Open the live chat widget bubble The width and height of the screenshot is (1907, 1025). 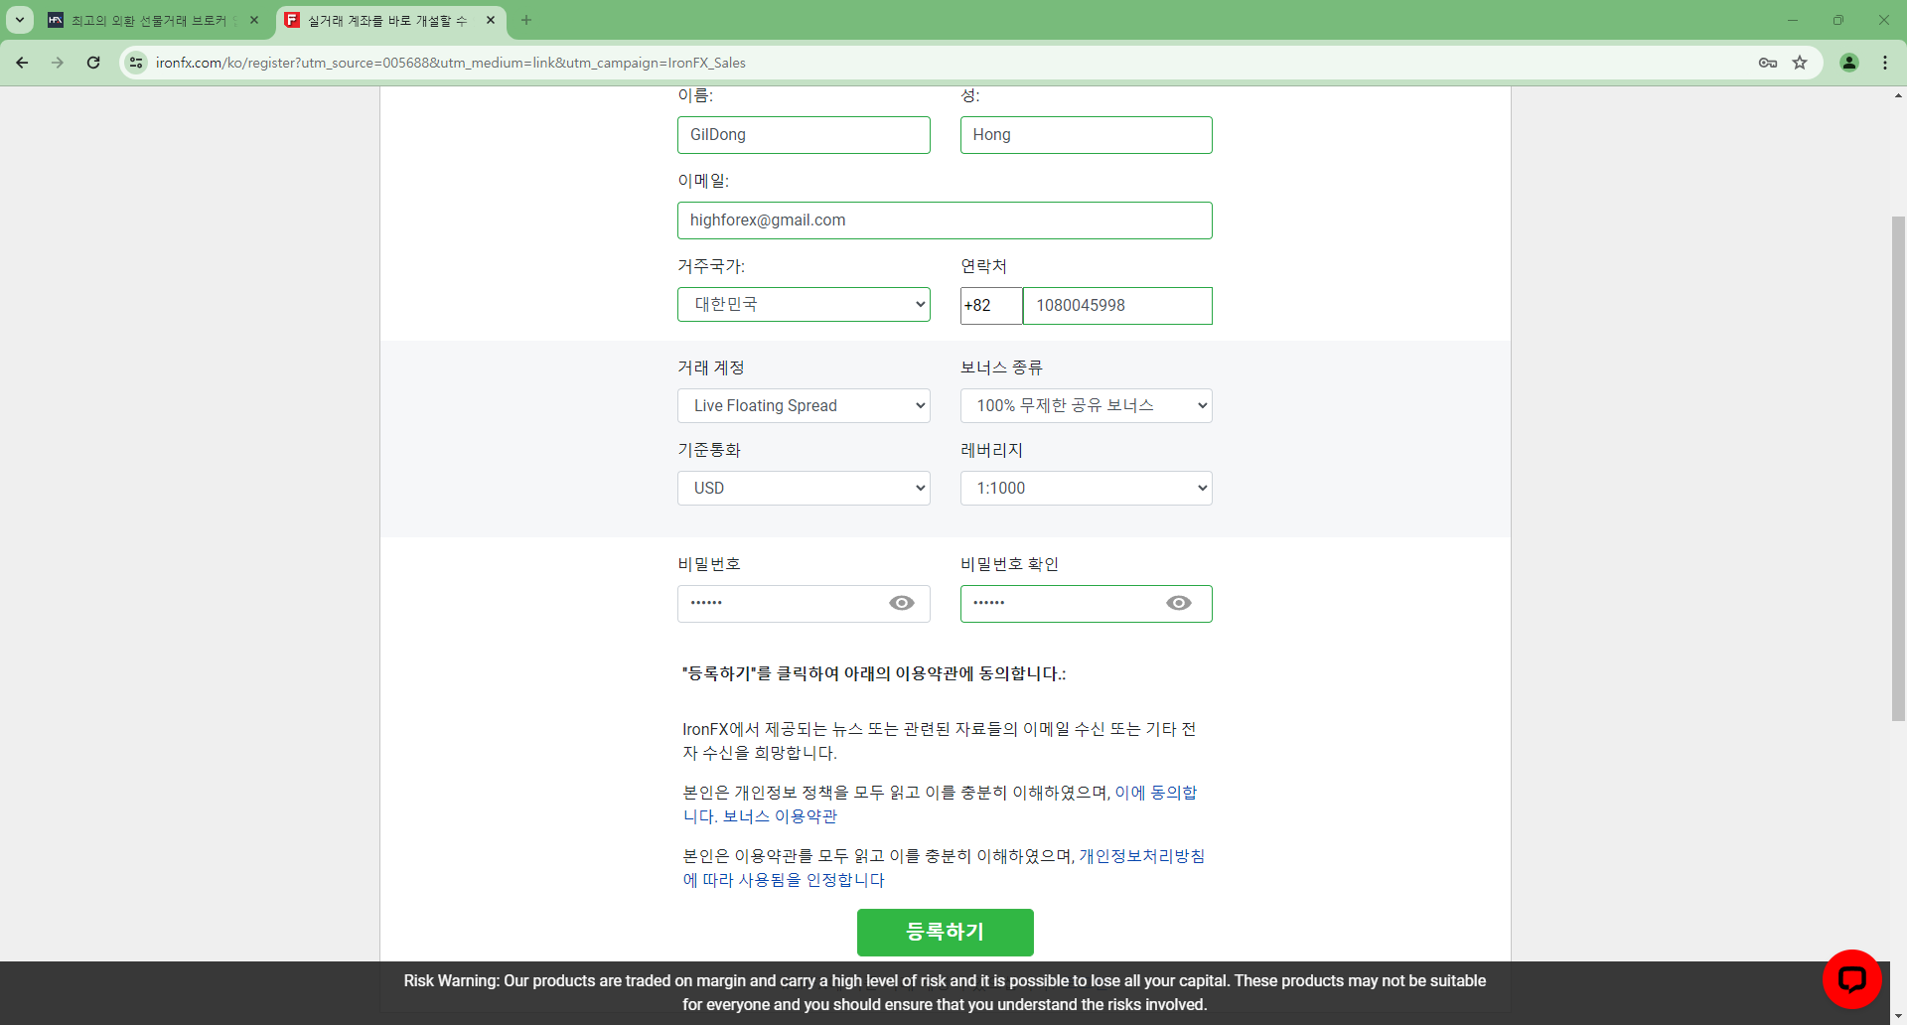(x=1850, y=977)
